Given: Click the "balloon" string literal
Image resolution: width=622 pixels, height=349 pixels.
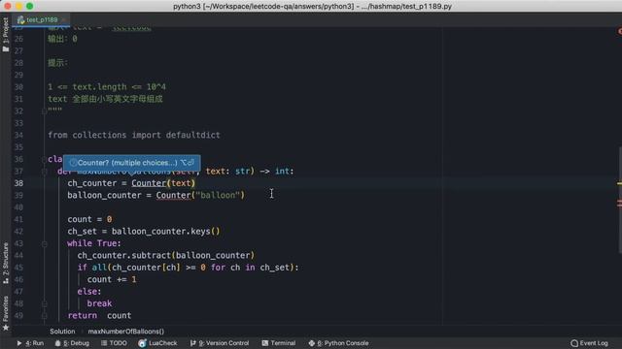Looking at the screenshot, I should [x=218, y=195].
